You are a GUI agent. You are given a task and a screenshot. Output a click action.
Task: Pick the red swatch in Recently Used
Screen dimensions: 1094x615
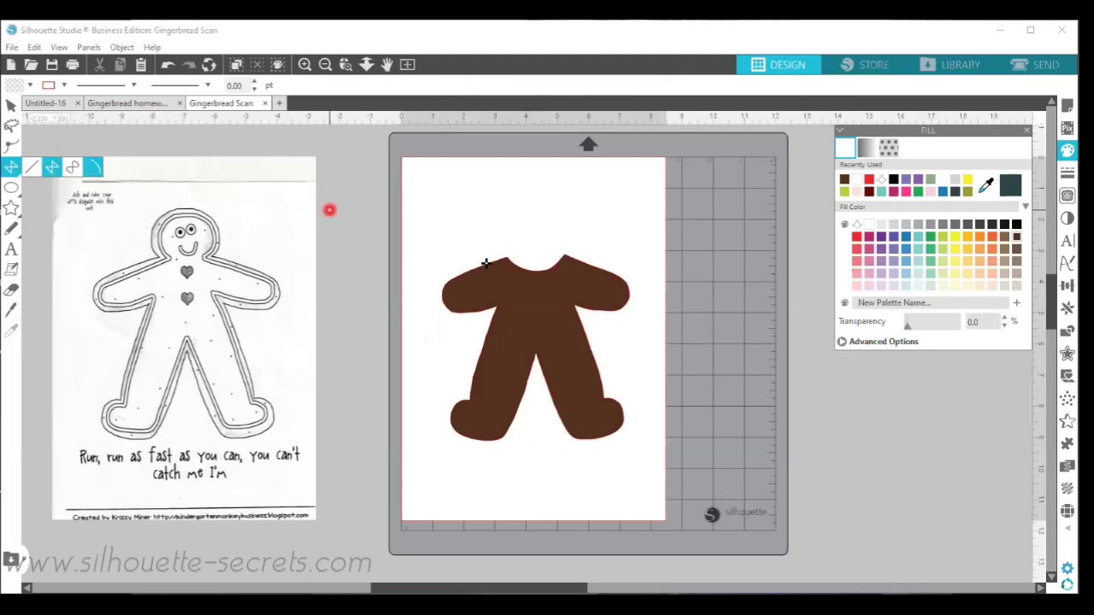[869, 179]
